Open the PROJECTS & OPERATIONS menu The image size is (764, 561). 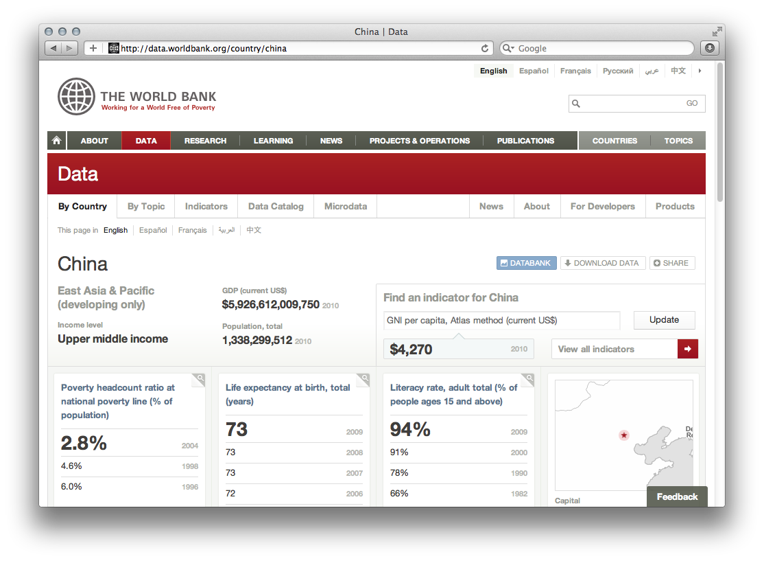(x=419, y=140)
